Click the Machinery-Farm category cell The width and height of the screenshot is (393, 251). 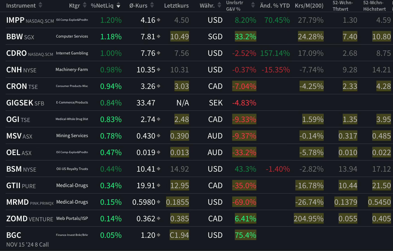(x=72, y=69)
